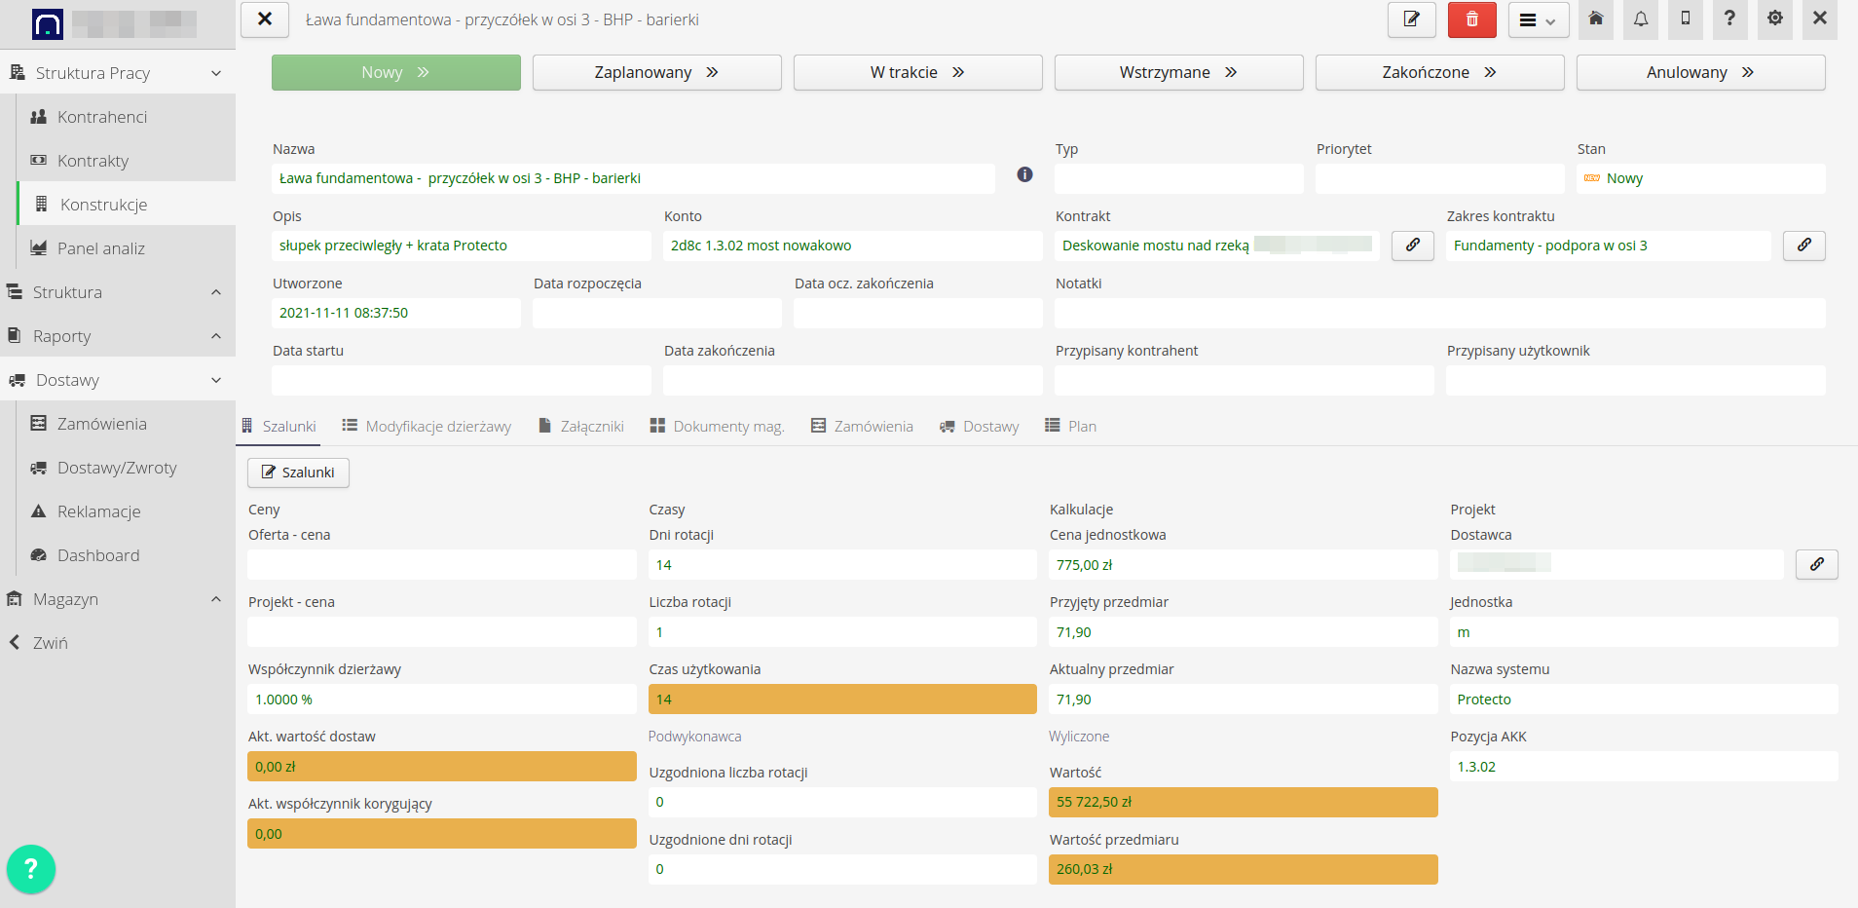Click link icon next to Zakres kontraktu
Viewport: 1858px width, 908px height.
pyautogui.click(x=1803, y=246)
